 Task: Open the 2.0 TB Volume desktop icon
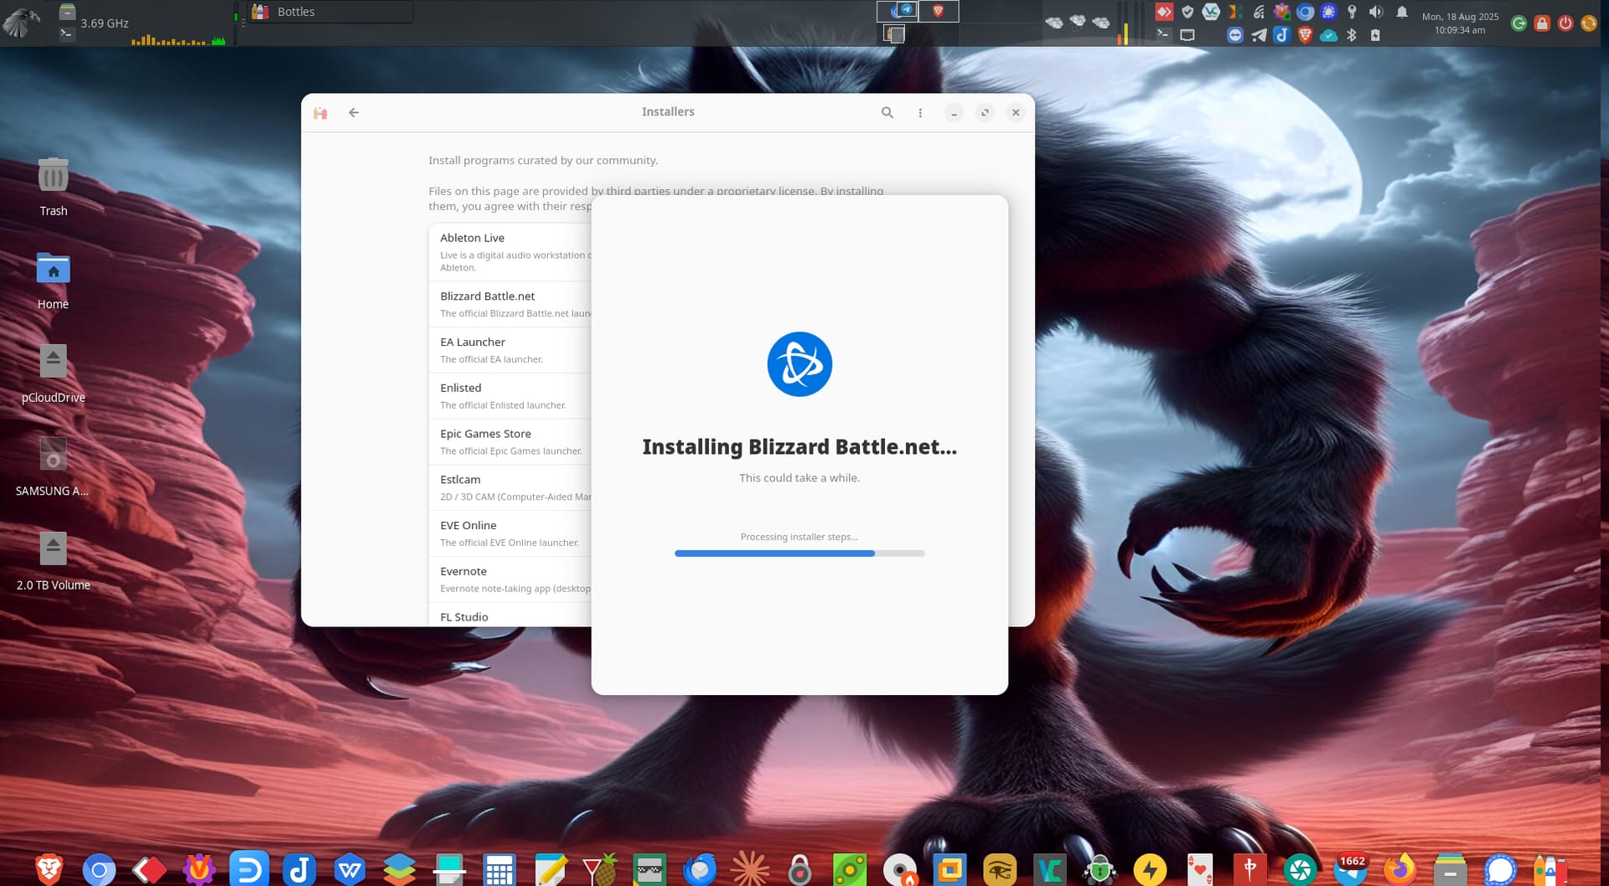53,561
